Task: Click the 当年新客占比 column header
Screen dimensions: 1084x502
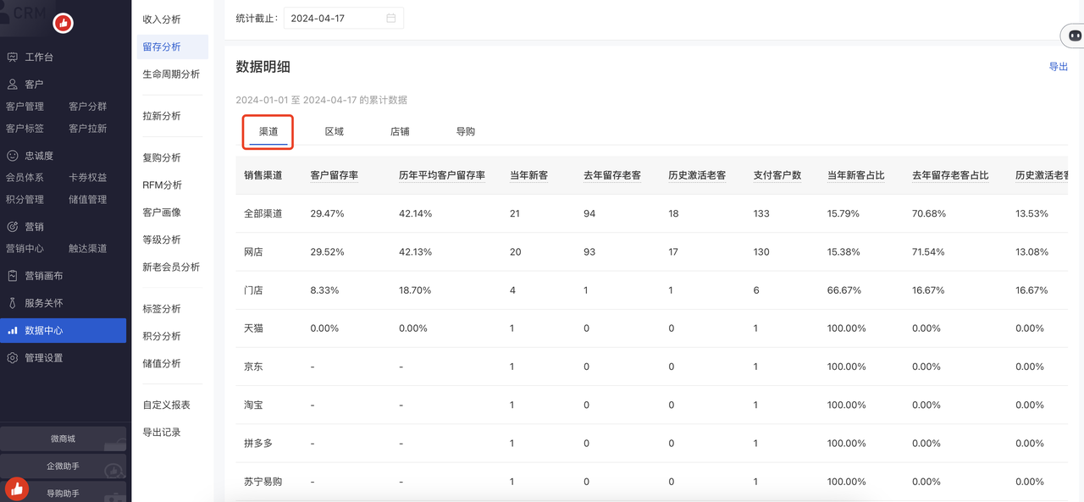Action: 856,175
